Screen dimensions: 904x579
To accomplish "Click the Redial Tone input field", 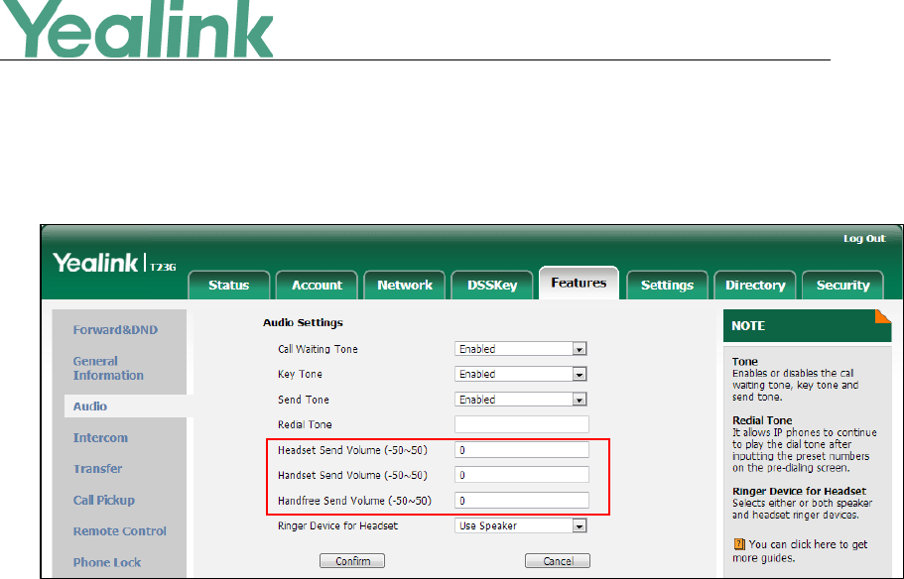I will pyautogui.click(x=522, y=424).
